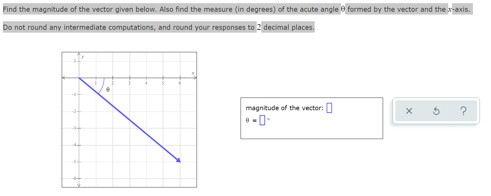Image resolution: width=491 pixels, height=196 pixels.
Task: Click the tick labeled -6 on the y-axis
Action: [x=74, y=178]
